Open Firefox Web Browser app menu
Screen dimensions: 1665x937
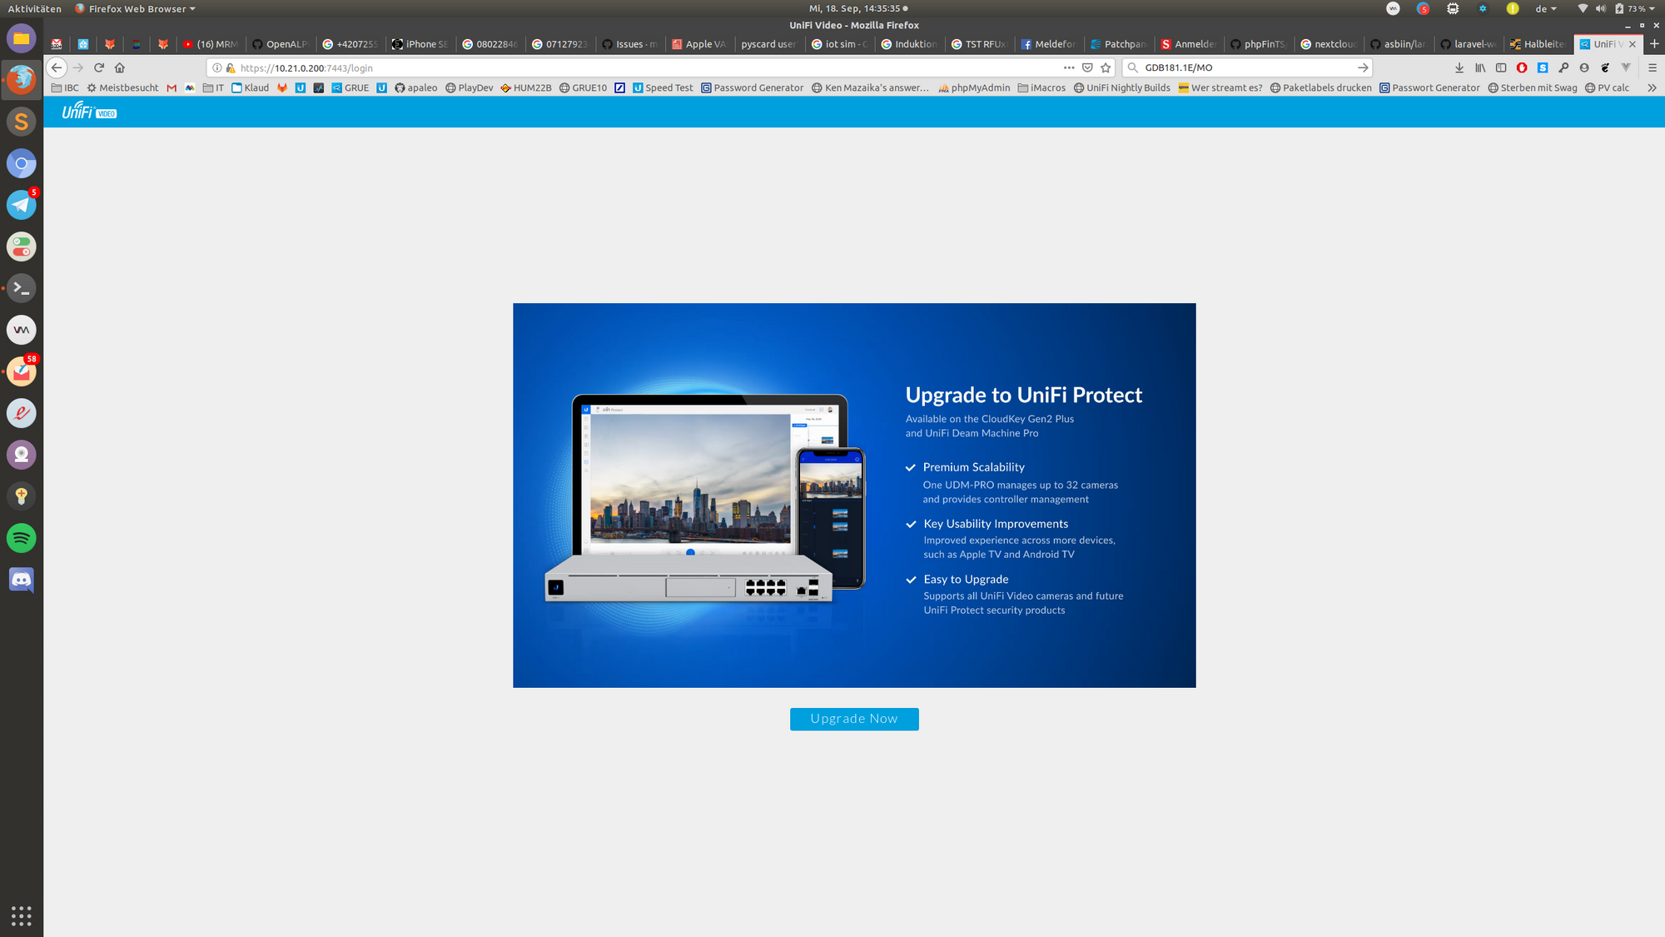pyautogui.click(x=136, y=8)
